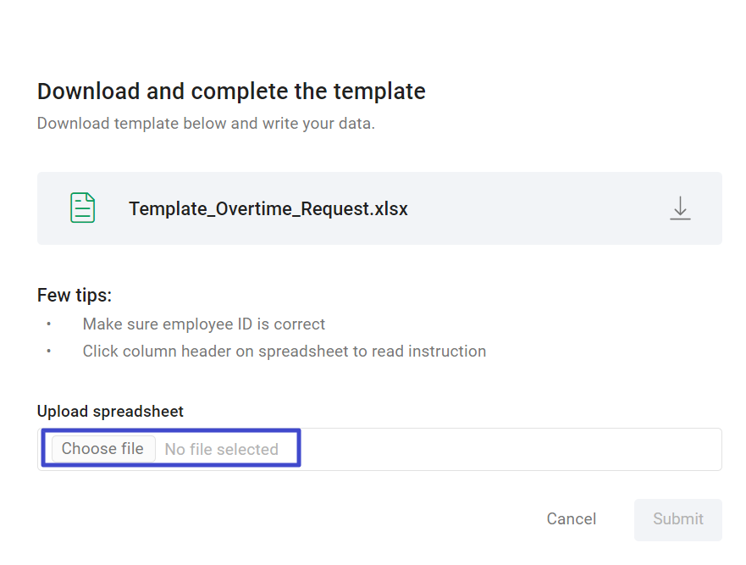Screen dimensions: 746x565
Task: Click the 'Upload spreadsheet' field label
Action: tap(110, 411)
